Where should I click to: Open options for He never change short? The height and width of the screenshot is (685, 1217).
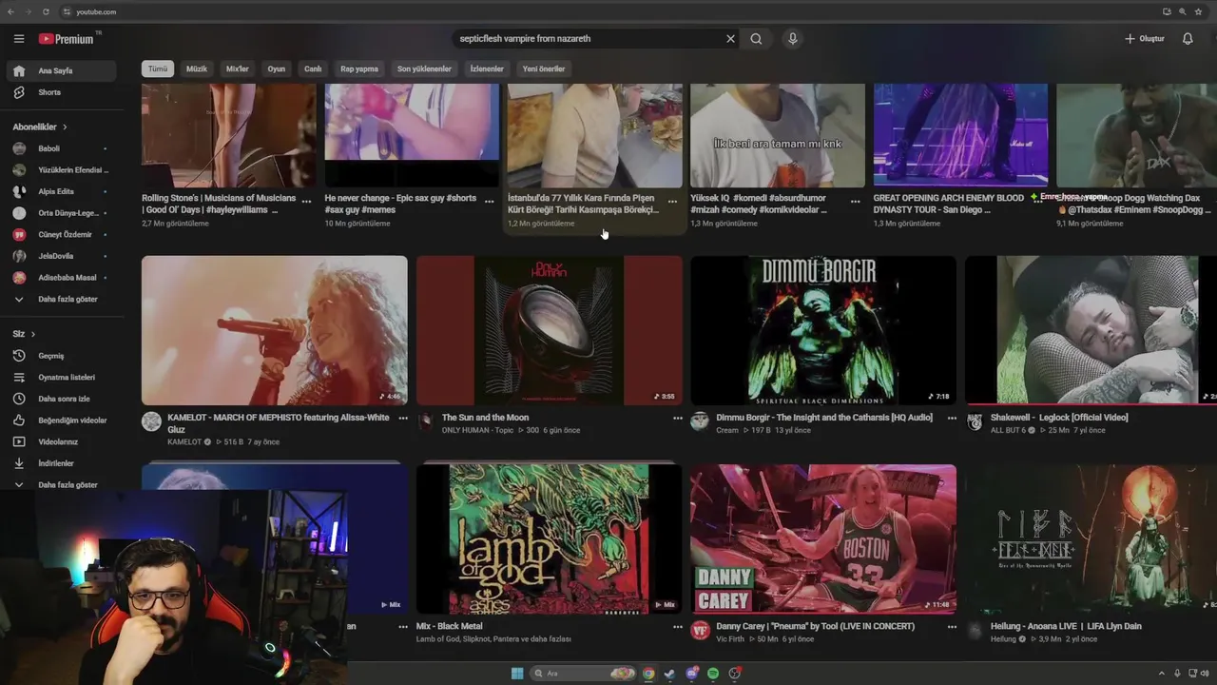489,202
